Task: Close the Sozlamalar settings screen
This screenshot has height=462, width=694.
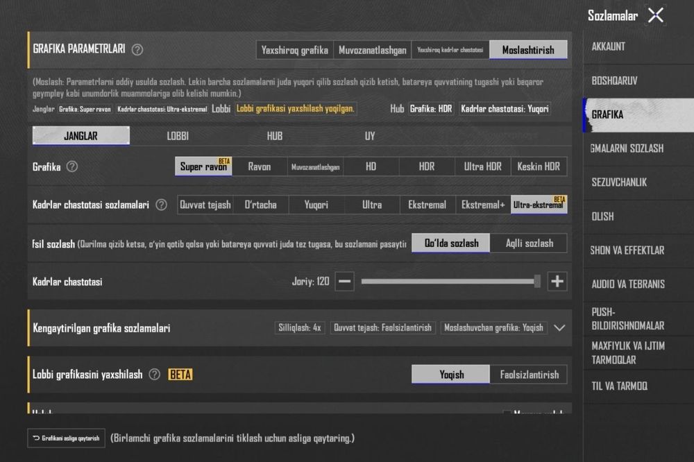Action: pyautogui.click(x=656, y=15)
